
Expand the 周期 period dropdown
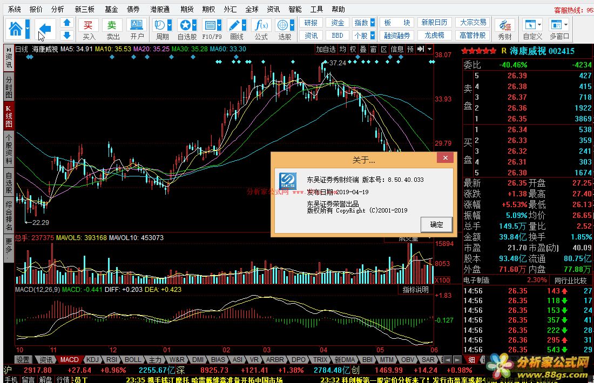(x=170, y=25)
